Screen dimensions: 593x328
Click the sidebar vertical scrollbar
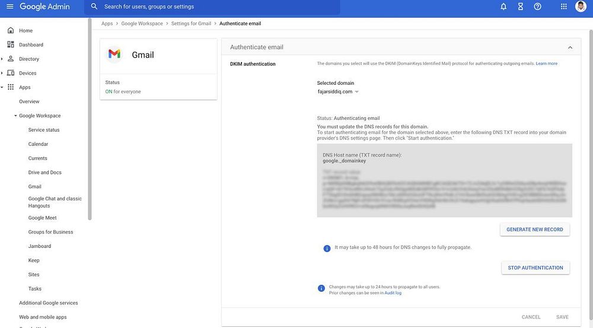tap(90, 119)
